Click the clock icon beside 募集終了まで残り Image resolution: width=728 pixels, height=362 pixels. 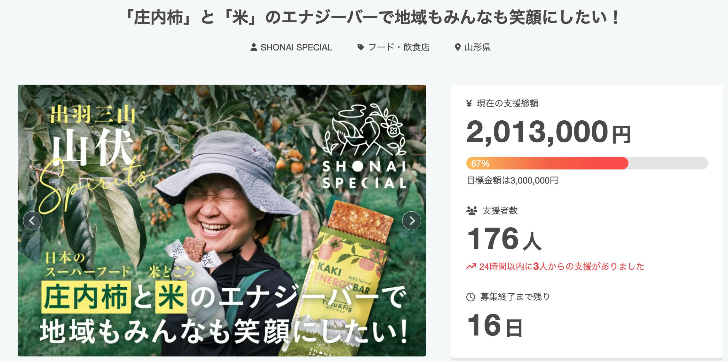pyautogui.click(x=471, y=297)
